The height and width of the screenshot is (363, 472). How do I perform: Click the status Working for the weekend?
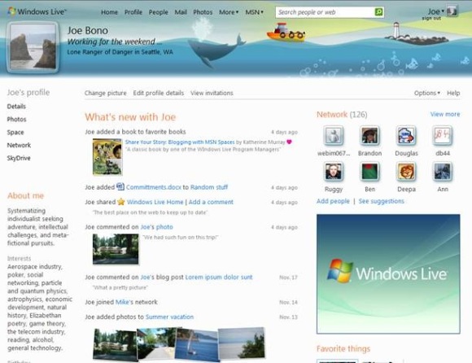(115, 42)
